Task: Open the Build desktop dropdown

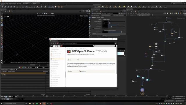Action: 27,3
